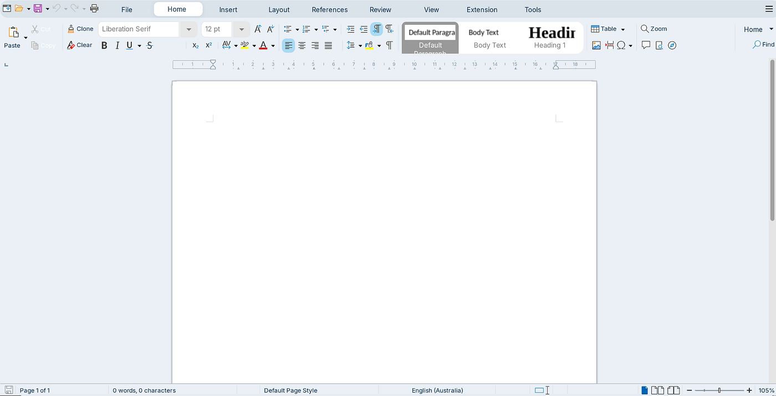This screenshot has height=396, width=776.
Task: Toggle Underline formatting
Action: (130, 45)
